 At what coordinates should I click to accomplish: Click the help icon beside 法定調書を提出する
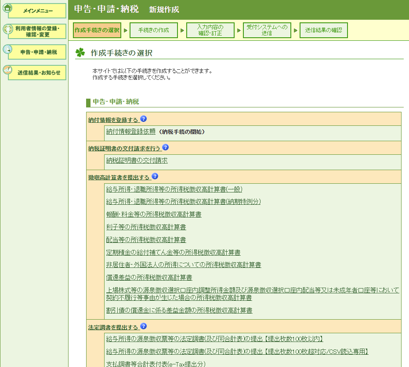click(x=144, y=326)
